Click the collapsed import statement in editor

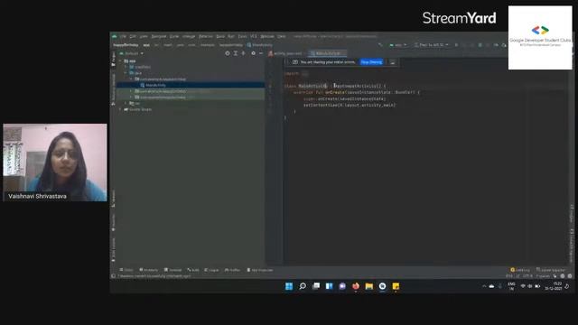point(296,74)
